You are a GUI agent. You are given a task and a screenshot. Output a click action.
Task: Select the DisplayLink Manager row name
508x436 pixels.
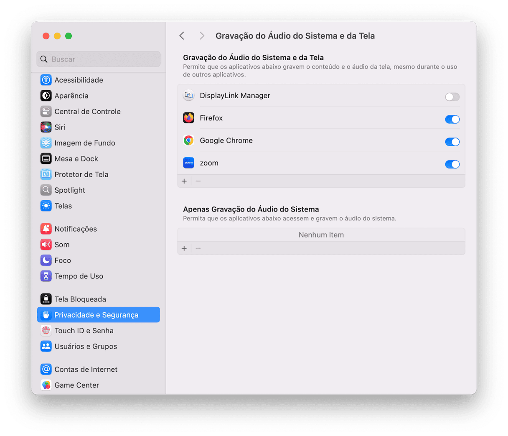click(235, 96)
